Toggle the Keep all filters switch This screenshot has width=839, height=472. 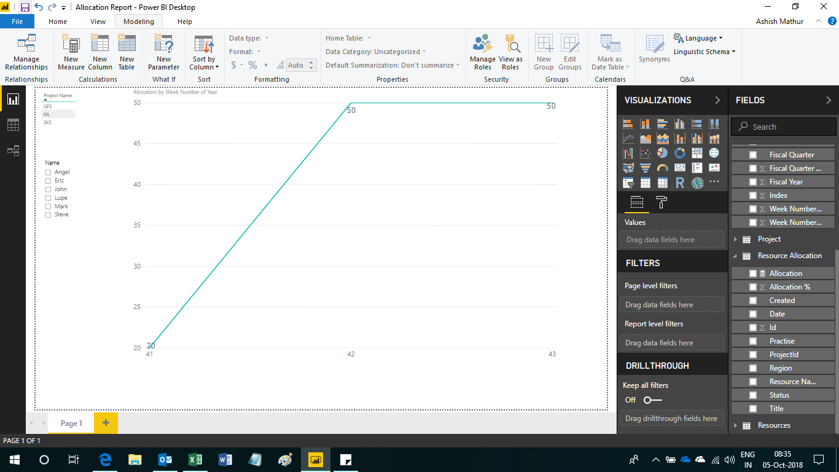[652, 400]
